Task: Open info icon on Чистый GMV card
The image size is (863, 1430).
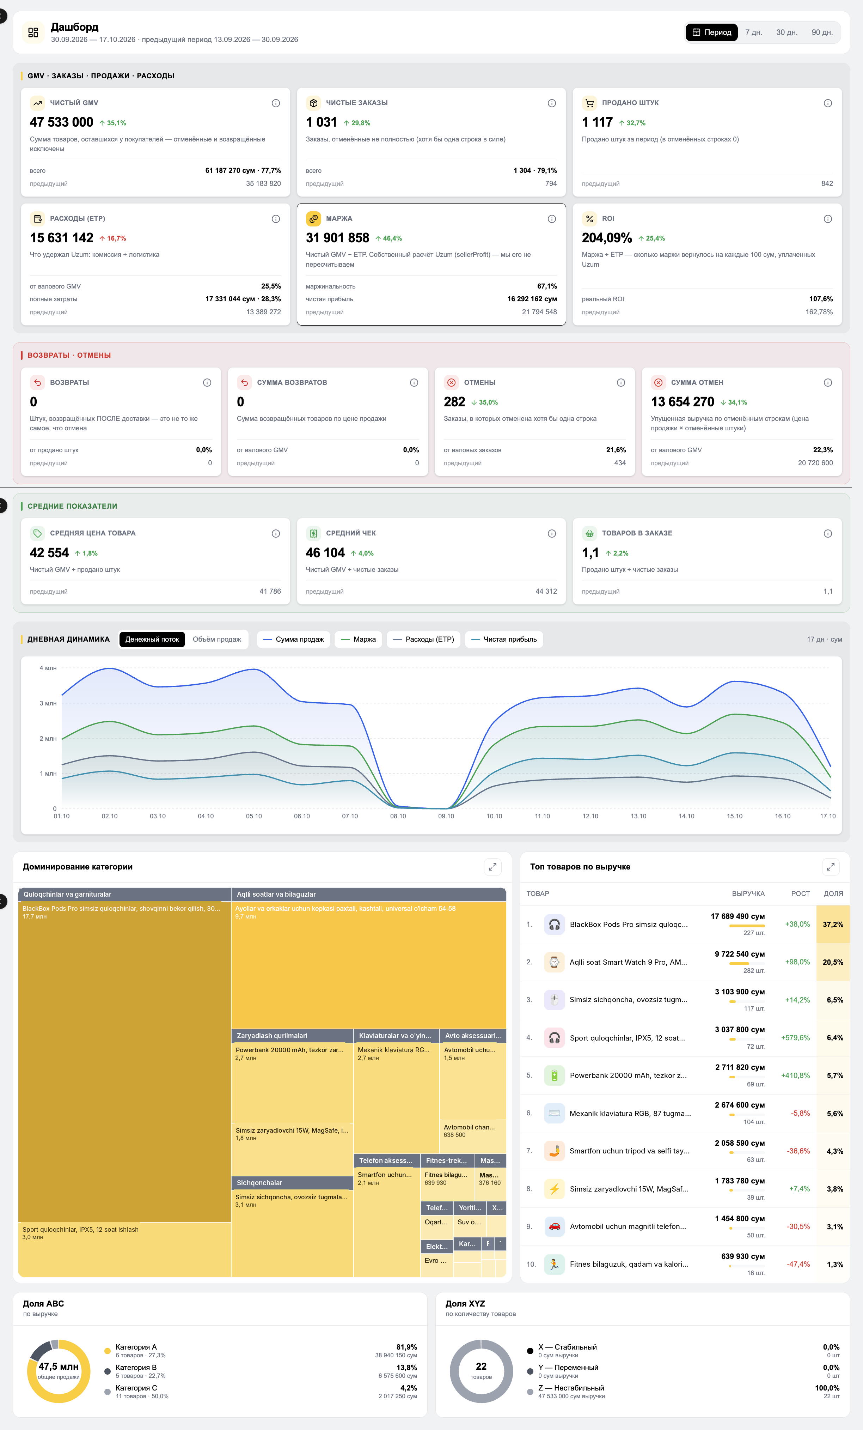Action: pyautogui.click(x=276, y=103)
